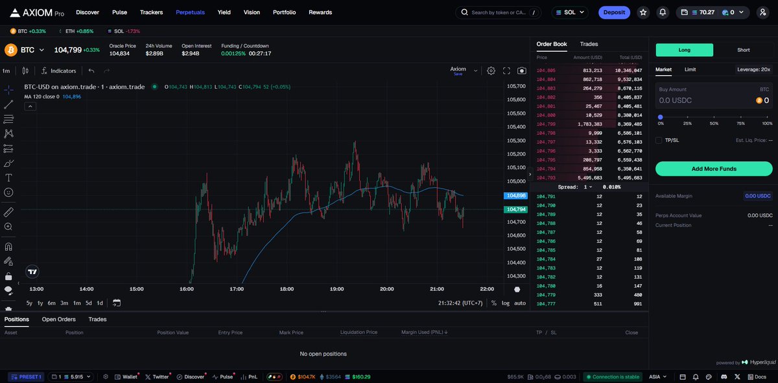The width and height of the screenshot is (778, 383).
Task: Switch order side to Short
Action: pyautogui.click(x=744, y=50)
